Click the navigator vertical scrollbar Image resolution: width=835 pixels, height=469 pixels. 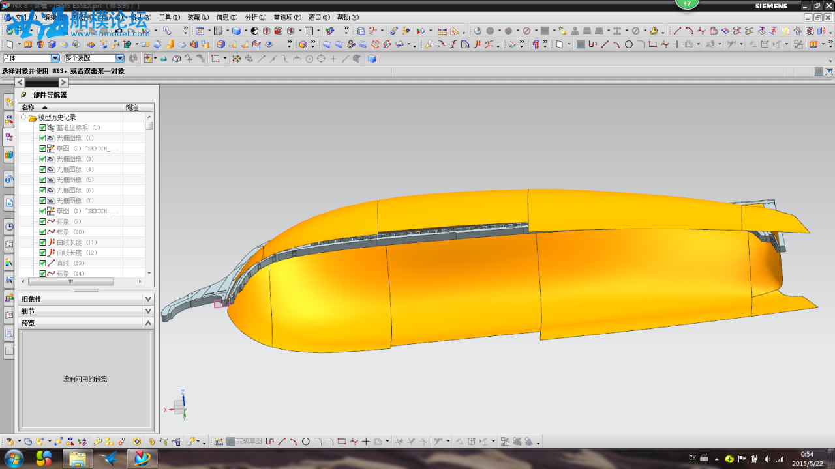coord(149,195)
